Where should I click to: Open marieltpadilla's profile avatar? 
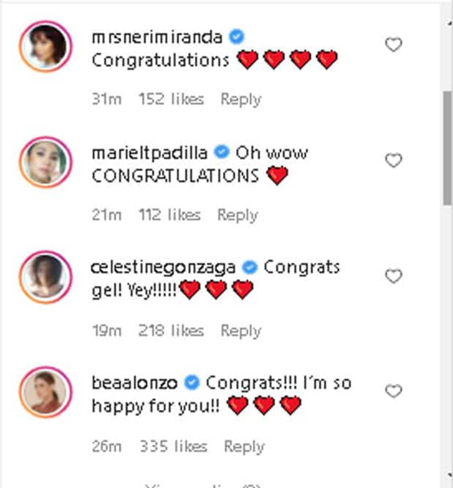pyautogui.click(x=46, y=162)
